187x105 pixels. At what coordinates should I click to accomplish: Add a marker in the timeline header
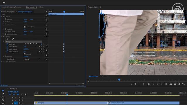[22, 94]
